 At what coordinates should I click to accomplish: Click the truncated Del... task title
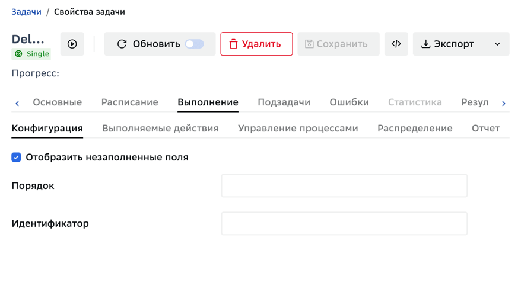pos(28,39)
